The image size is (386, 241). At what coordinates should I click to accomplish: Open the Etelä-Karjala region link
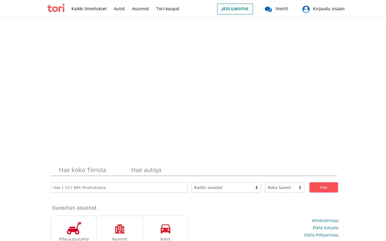coord(325,228)
